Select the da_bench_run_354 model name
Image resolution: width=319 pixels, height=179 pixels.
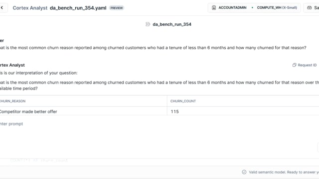pos(172,24)
